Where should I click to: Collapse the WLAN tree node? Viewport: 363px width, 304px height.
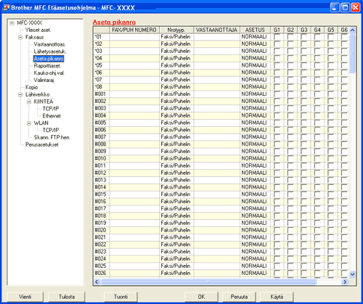(x=29, y=123)
